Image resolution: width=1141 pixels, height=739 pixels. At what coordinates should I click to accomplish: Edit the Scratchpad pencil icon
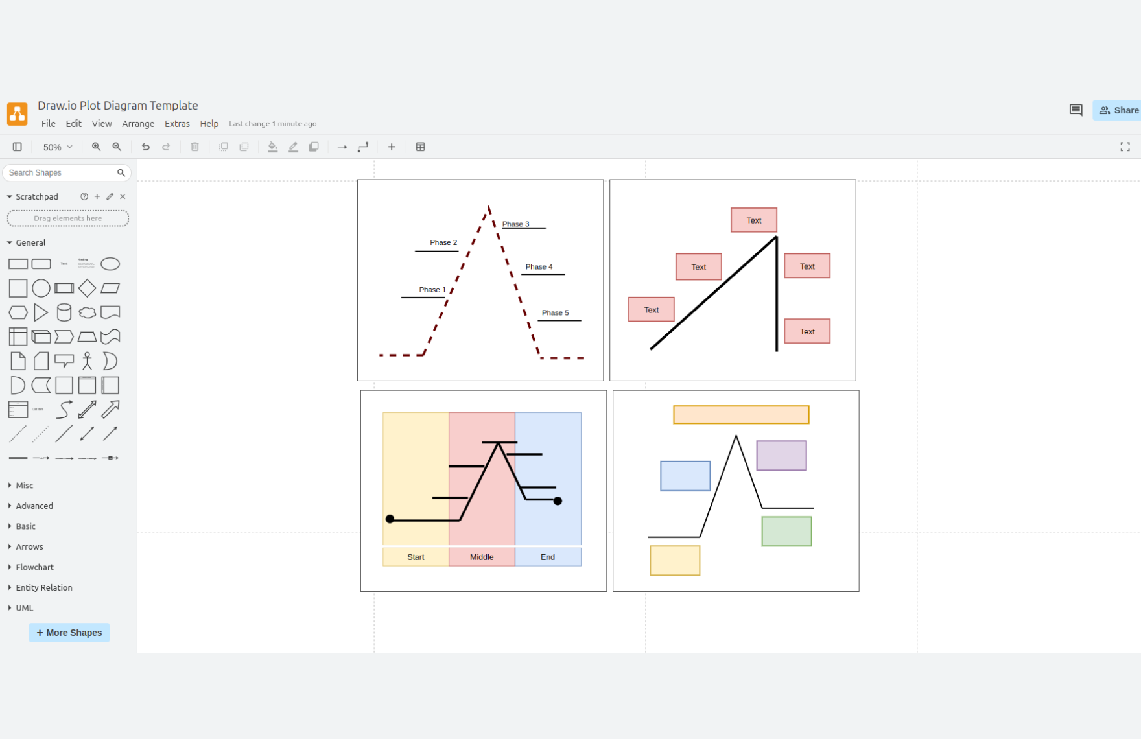point(110,196)
